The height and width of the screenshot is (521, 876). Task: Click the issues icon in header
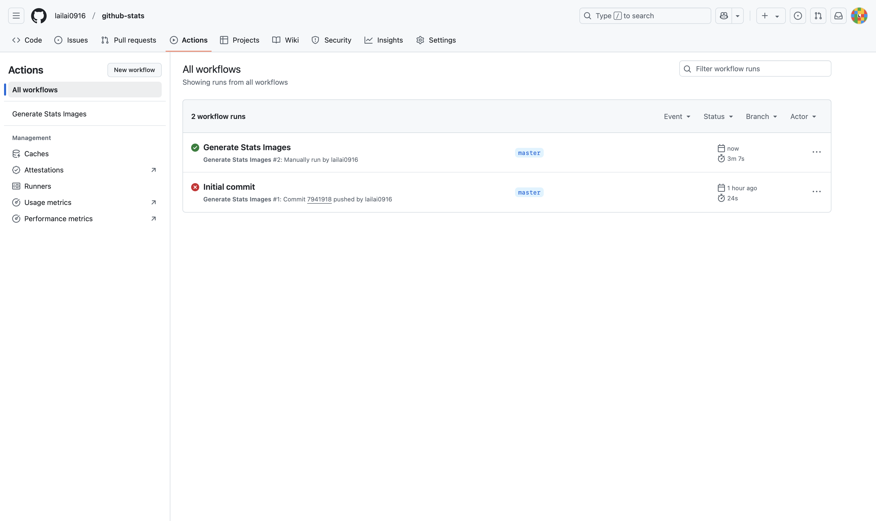coord(797,16)
